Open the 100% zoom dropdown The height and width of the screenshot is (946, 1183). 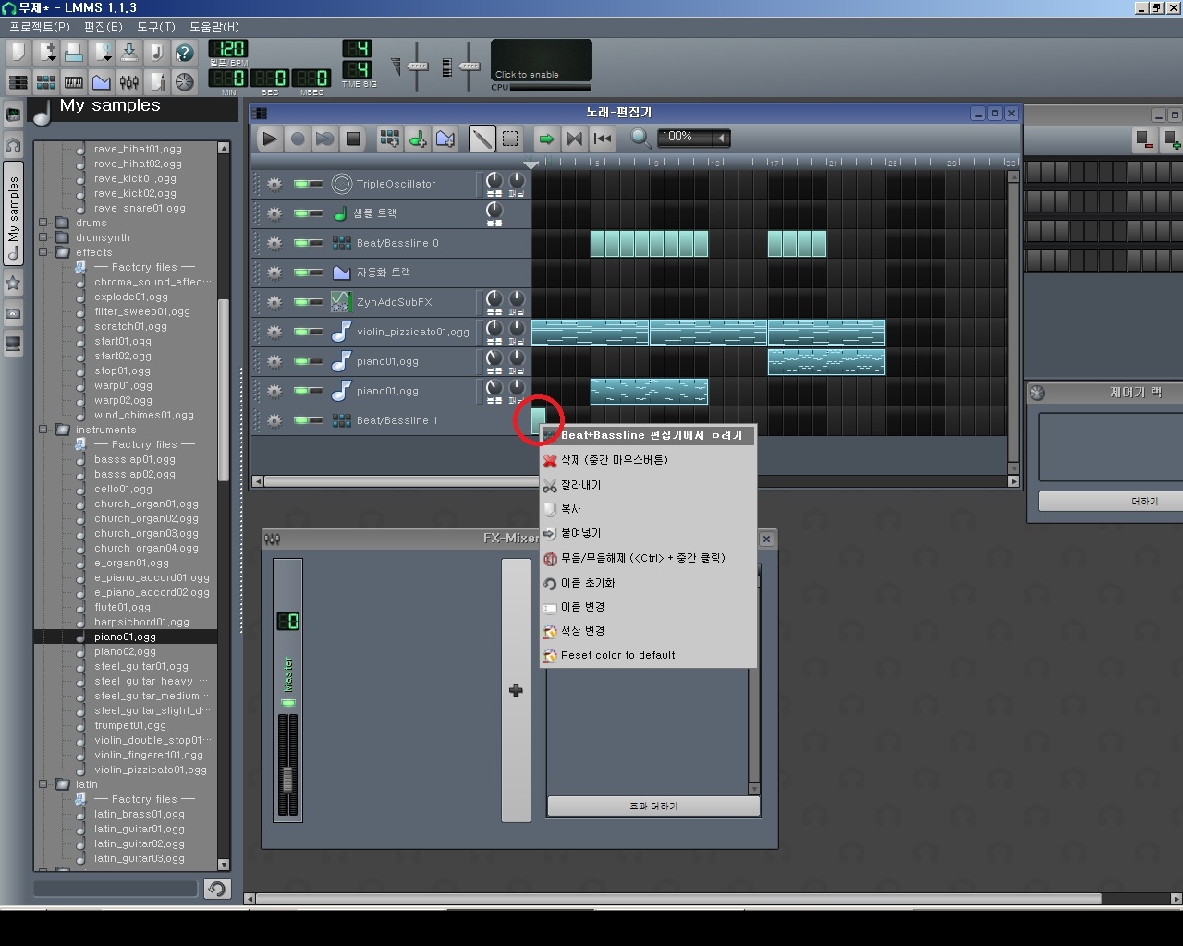[x=693, y=138]
